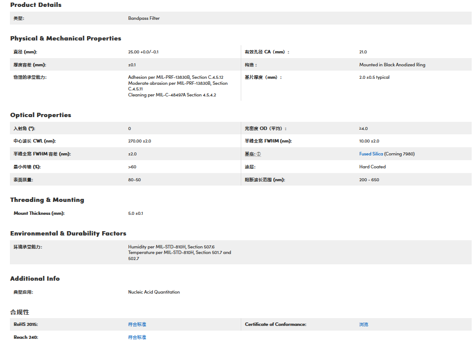Click the Mount Thickness (mm) label

[x=39, y=214]
